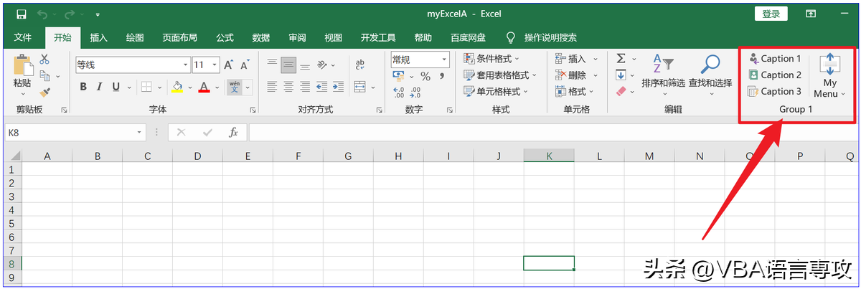Switch to the 开发工具 Developer tab
Screen dimensions: 861x289
378,37
